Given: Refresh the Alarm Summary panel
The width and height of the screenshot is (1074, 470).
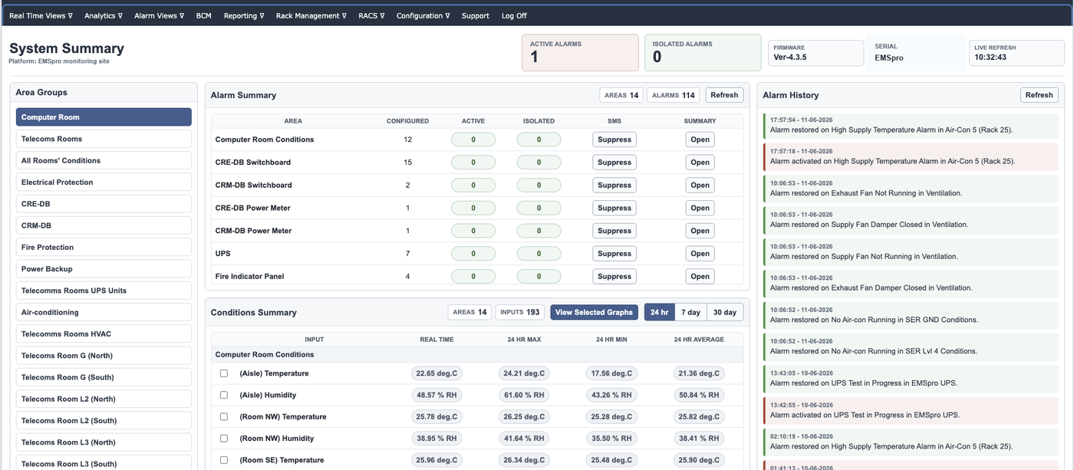Looking at the screenshot, I should coord(724,95).
